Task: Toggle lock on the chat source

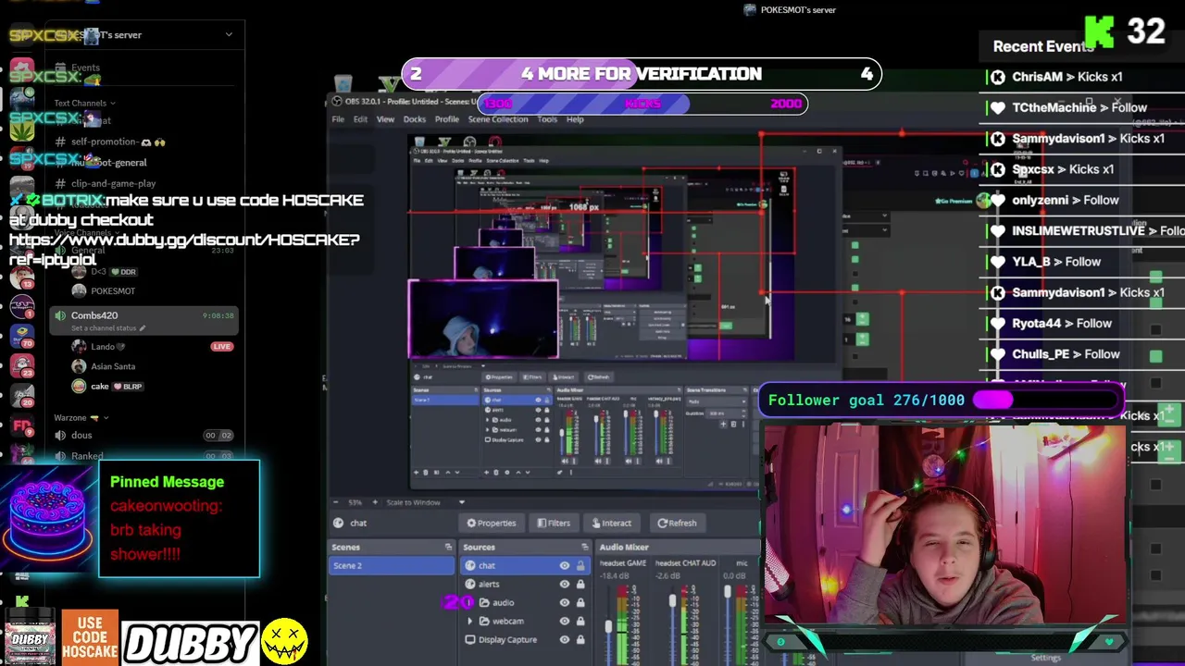Action: point(580,565)
